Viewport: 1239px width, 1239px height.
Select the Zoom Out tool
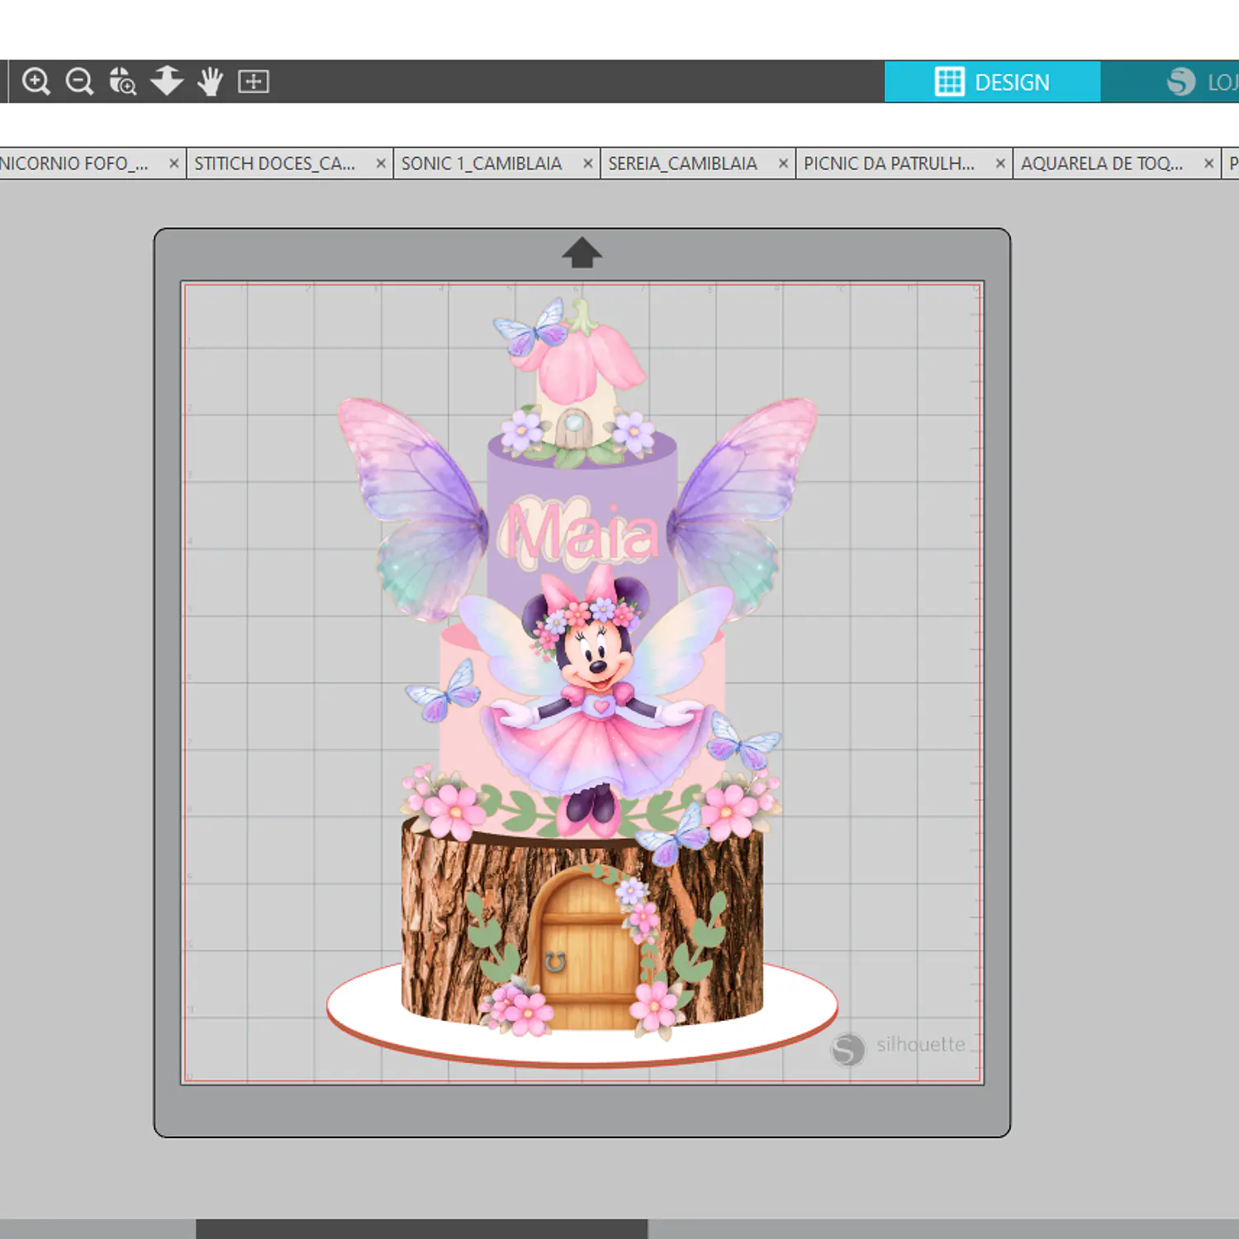(x=79, y=82)
